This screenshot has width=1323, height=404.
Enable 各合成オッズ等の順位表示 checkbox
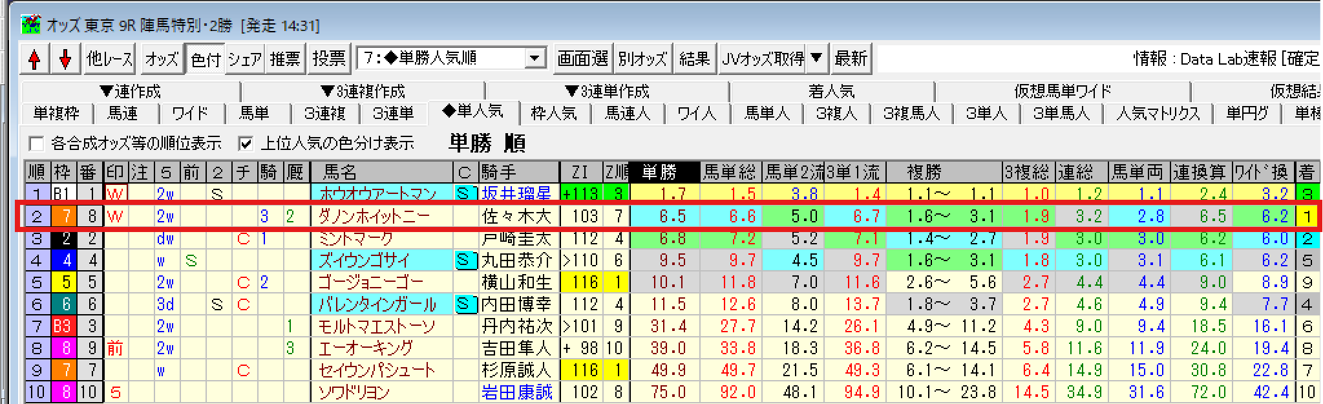click(x=37, y=143)
